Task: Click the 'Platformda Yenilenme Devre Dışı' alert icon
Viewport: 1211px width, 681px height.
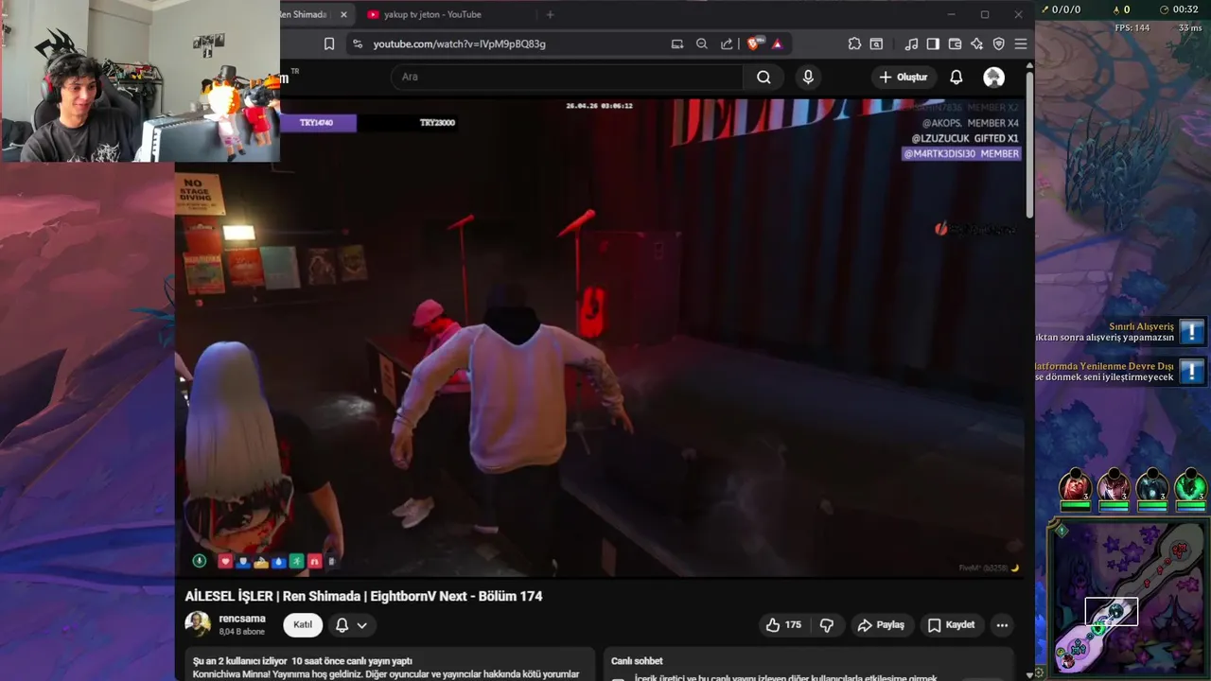Action: click(x=1192, y=371)
